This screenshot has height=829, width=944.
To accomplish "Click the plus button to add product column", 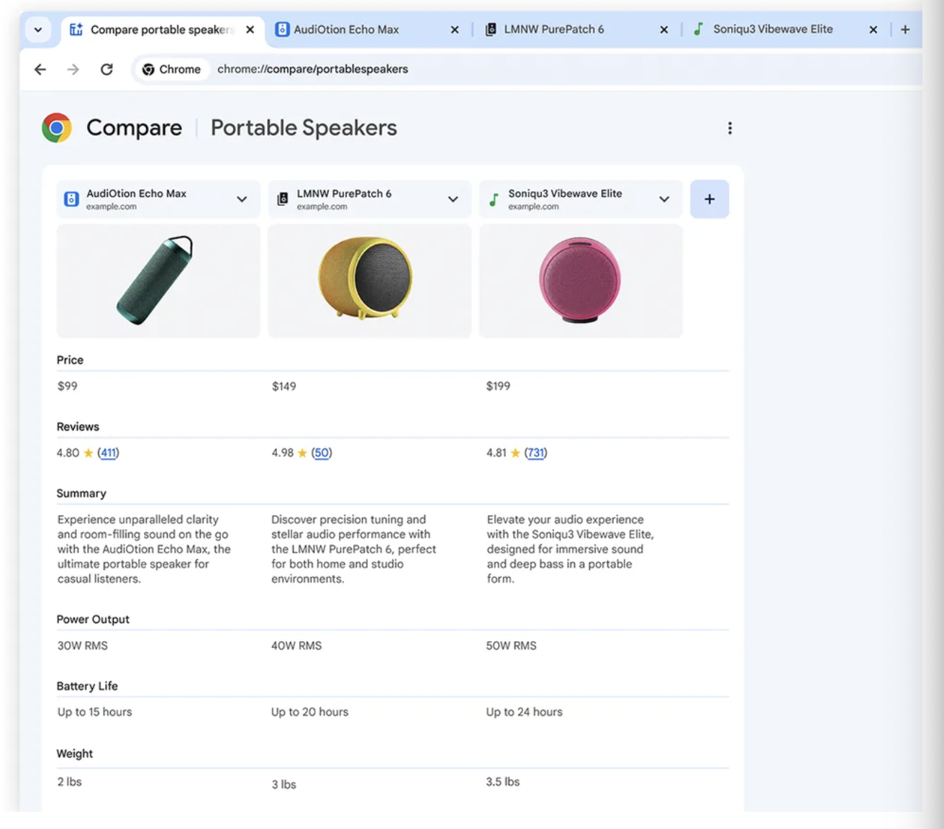I will (x=709, y=199).
